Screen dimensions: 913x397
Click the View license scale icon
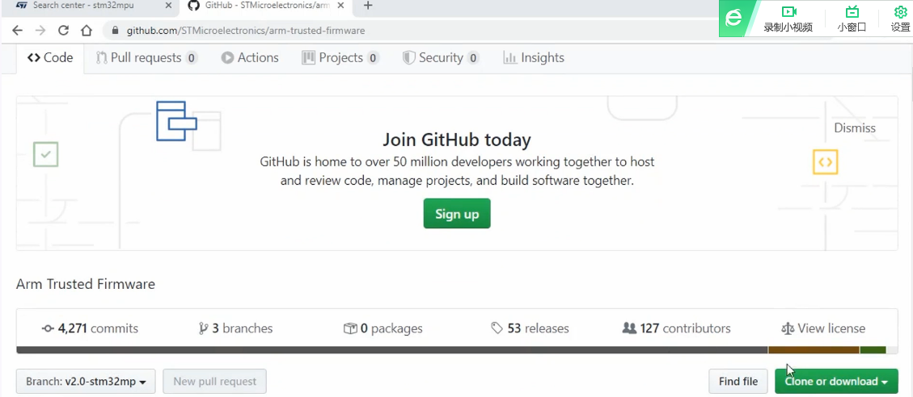[x=788, y=329]
